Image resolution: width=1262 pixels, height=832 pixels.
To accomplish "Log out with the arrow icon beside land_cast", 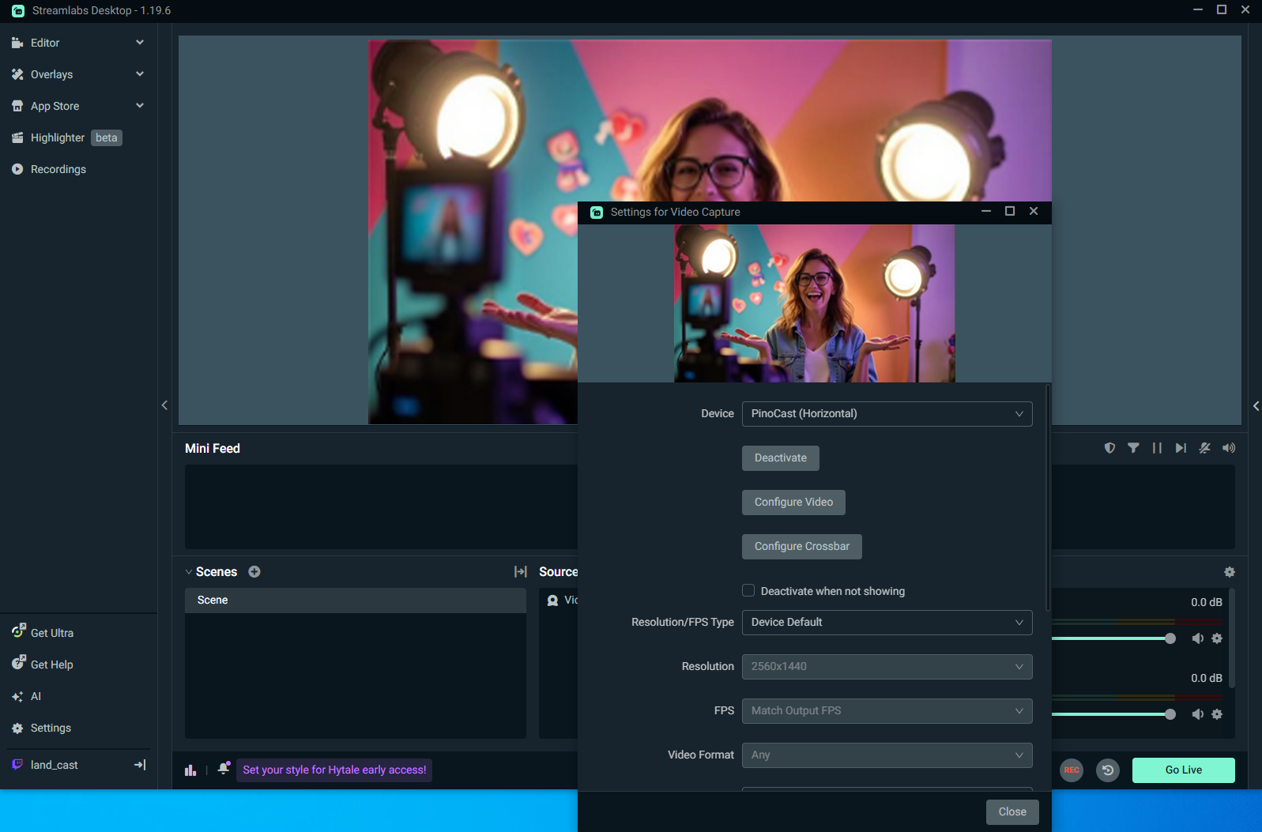I will pos(140,765).
